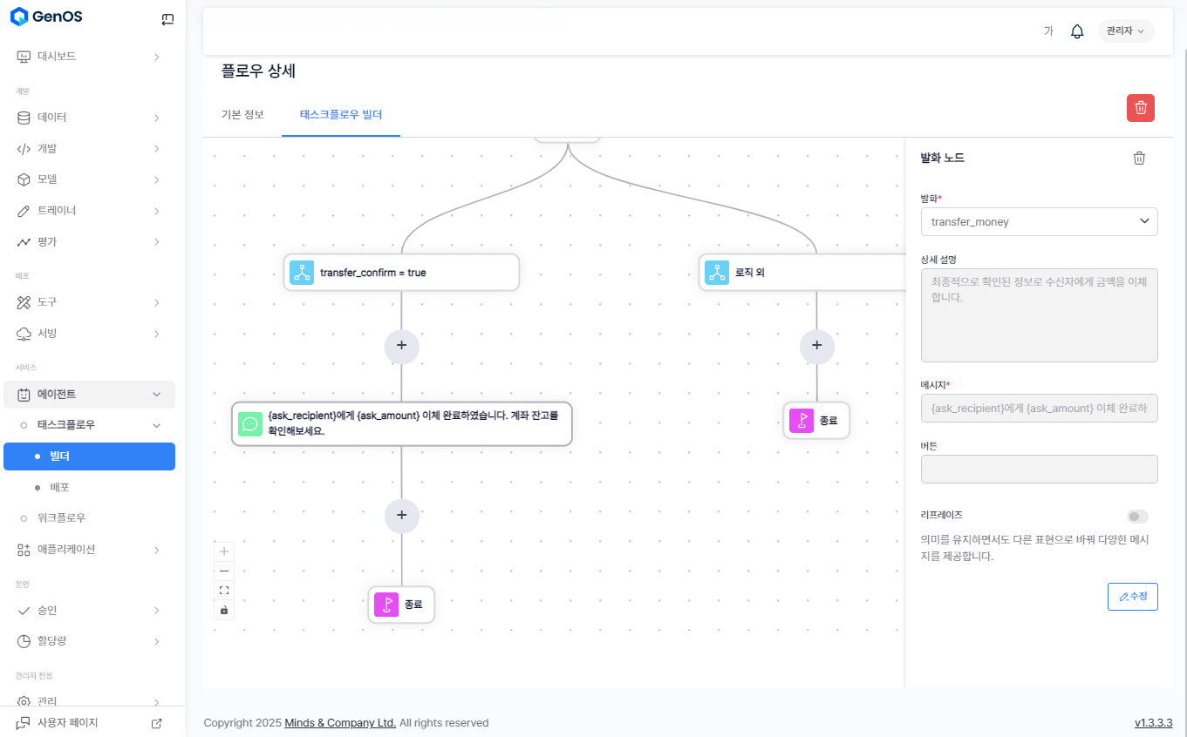Toggle the 리프레이즈 switch
The height and width of the screenshot is (737, 1187).
(x=1137, y=517)
